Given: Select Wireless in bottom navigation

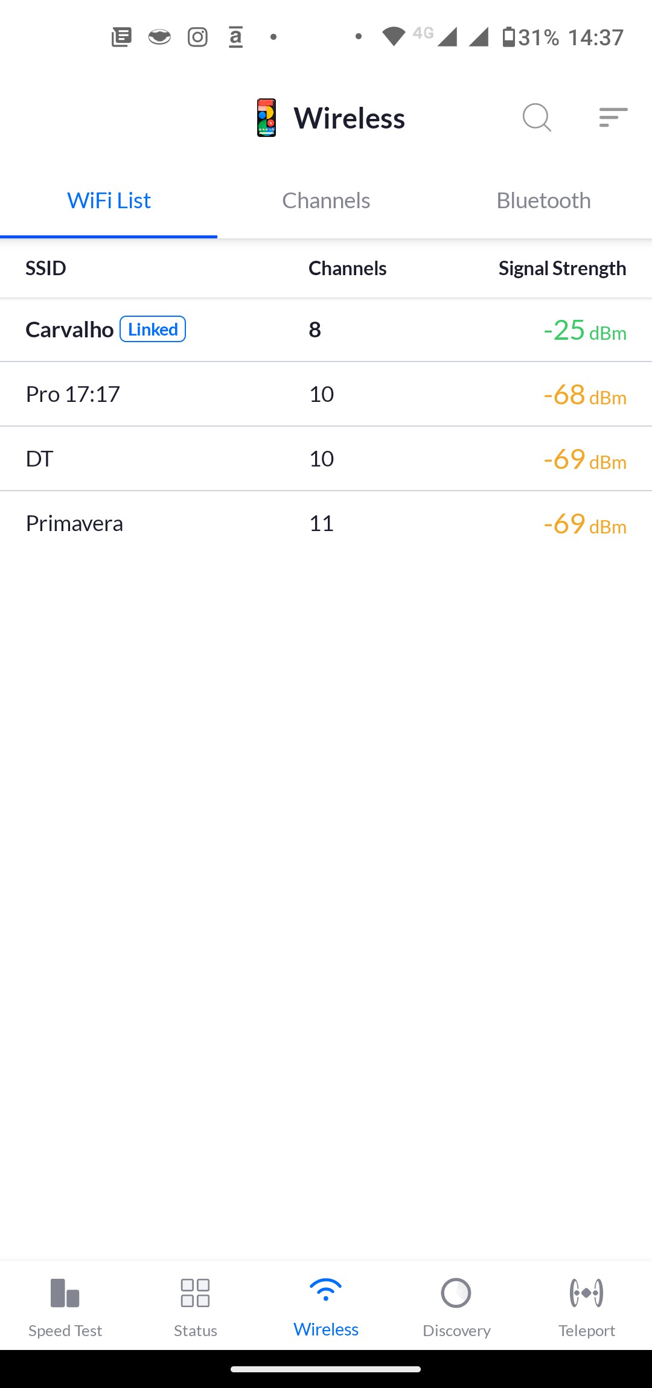Looking at the screenshot, I should (326, 1306).
